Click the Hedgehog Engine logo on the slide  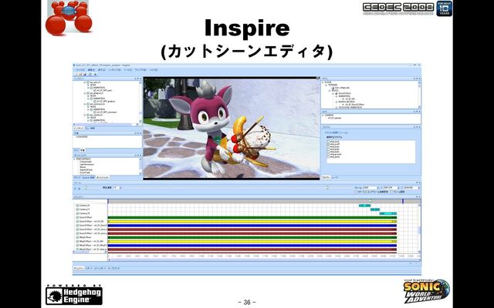[x=74, y=295]
